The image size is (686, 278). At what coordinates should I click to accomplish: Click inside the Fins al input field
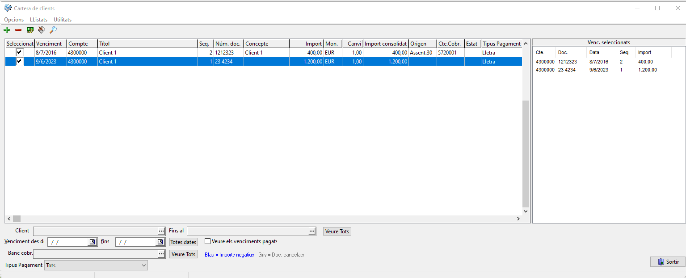pos(248,231)
